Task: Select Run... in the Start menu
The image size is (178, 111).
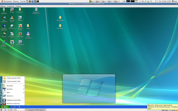Action: click(x=14, y=96)
